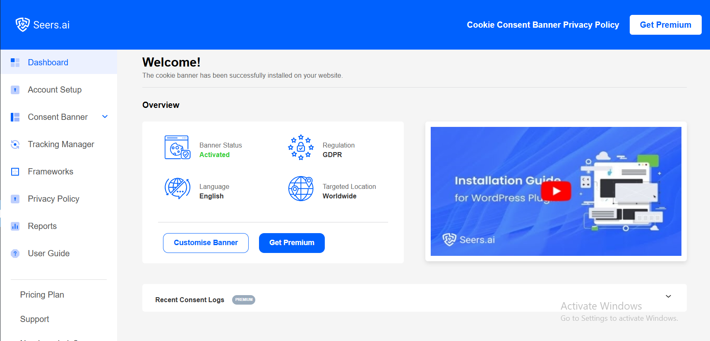
Task: Click the Customise Banner button
Action: [x=206, y=243]
